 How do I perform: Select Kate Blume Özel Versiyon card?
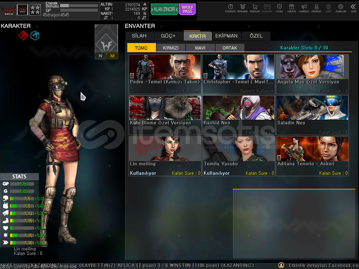(x=165, y=115)
